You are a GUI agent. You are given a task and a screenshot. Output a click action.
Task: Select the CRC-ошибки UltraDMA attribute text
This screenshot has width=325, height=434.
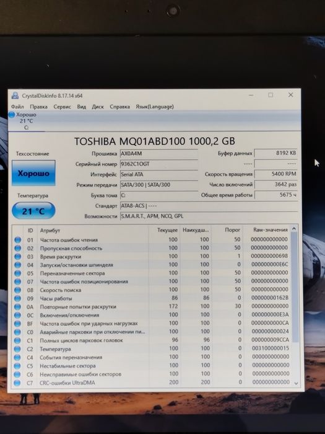(x=67, y=383)
